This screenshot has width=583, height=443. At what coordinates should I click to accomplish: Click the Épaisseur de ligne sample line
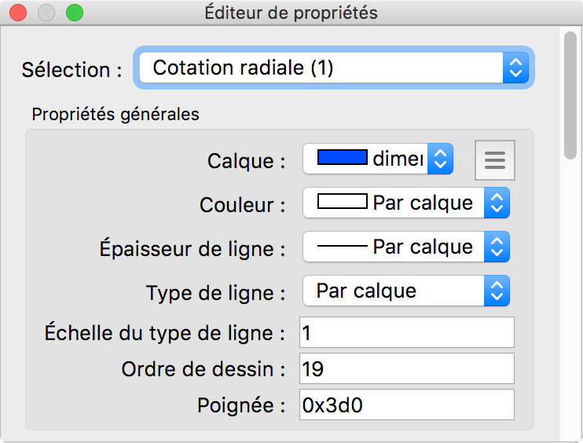point(343,247)
